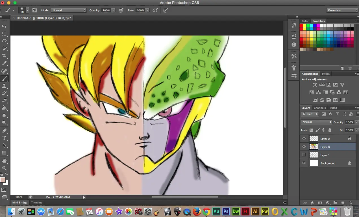The height and width of the screenshot is (217, 359).
Task: Open the Brush Preset picker arrow
Action: (27, 10)
